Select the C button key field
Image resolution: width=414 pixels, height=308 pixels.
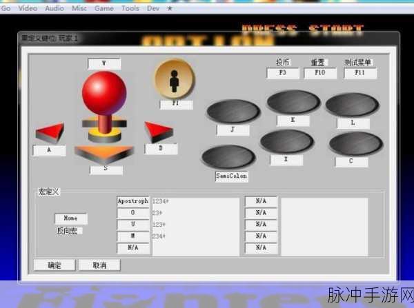click(x=351, y=162)
